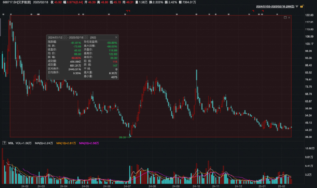Screen dimensions: 317x188
Task: Click the asterisk marker at chart's far left
Action: pyautogui.click(x=3, y=15)
